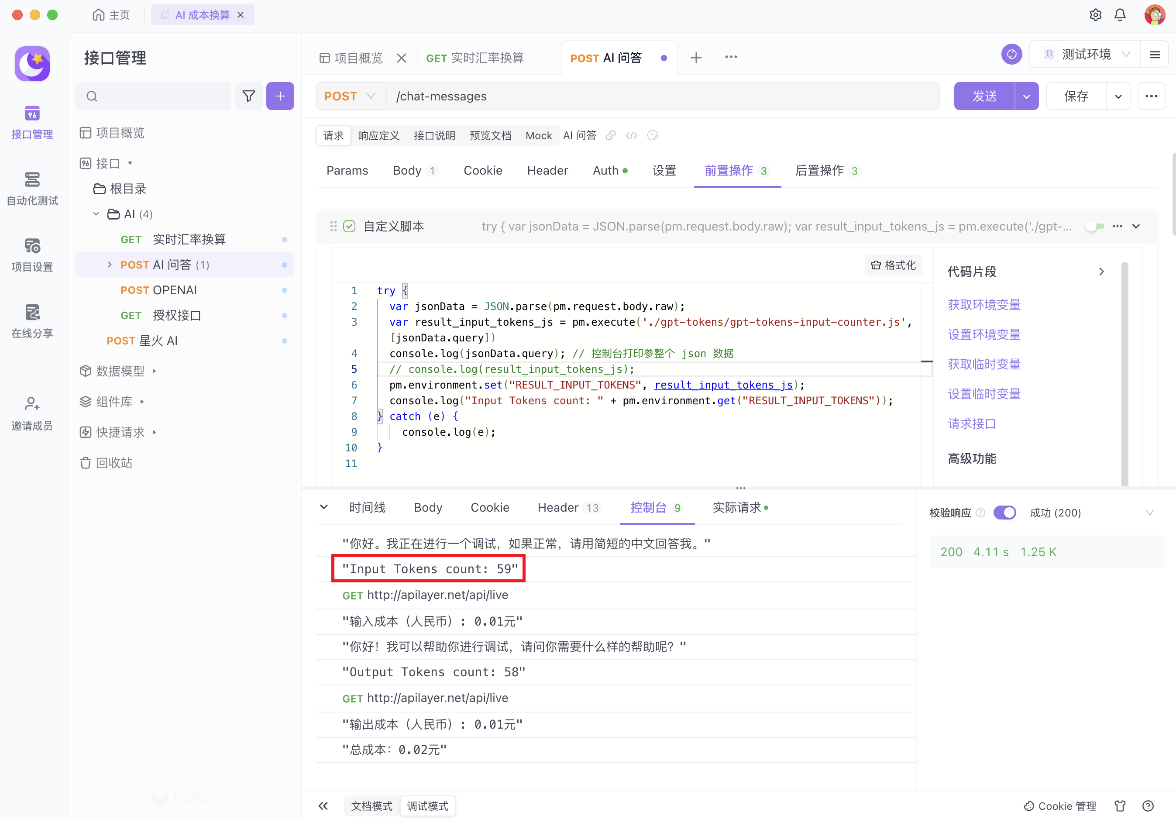Open the 实际请求 response tab
Image resolution: width=1176 pixels, height=819 pixels.
pyautogui.click(x=738, y=508)
